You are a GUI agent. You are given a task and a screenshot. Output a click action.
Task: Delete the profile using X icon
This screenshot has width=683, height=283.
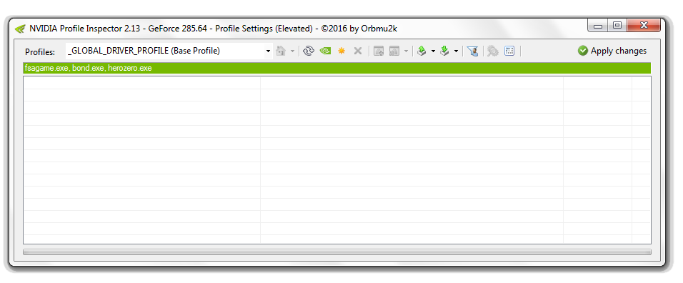(x=358, y=51)
